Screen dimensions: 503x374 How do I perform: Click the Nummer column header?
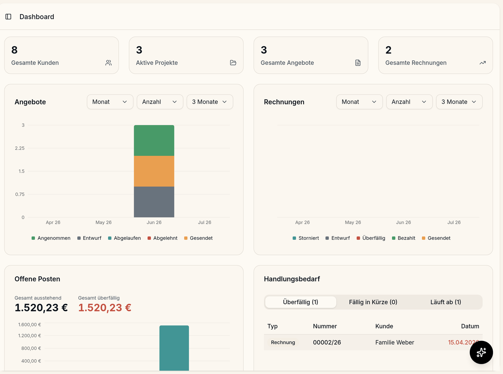click(x=325, y=326)
